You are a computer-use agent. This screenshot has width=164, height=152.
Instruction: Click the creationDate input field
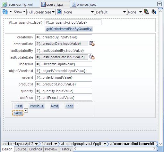click(62, 44)
